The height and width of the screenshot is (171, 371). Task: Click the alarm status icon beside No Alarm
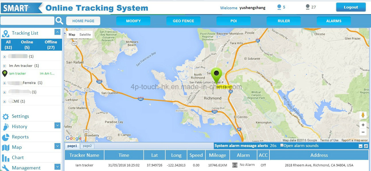point(235,165)
